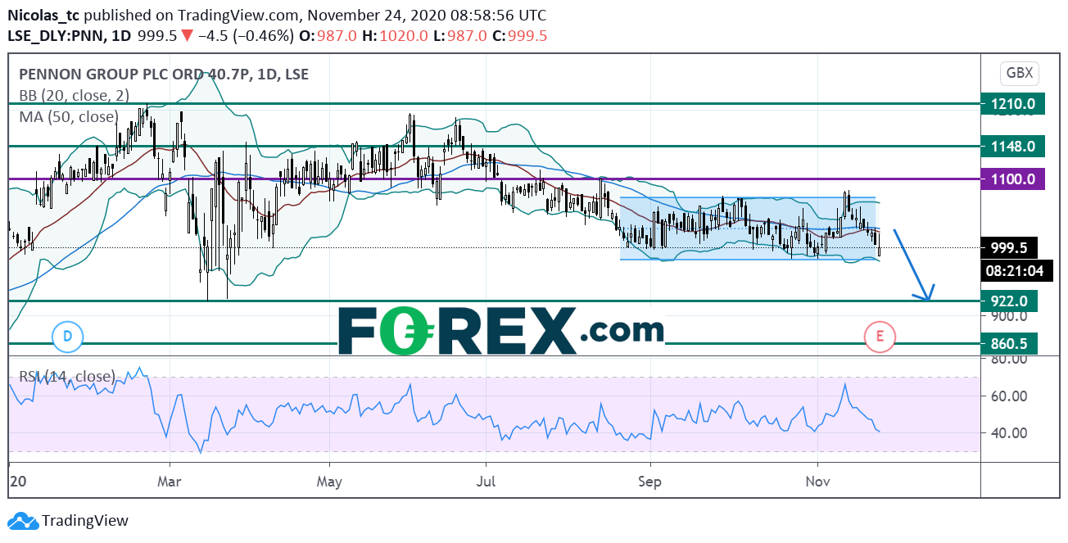The image size is (1068, 543).
Task: Click the Pennon Group PLC chart title
Action: coord(164,75)
